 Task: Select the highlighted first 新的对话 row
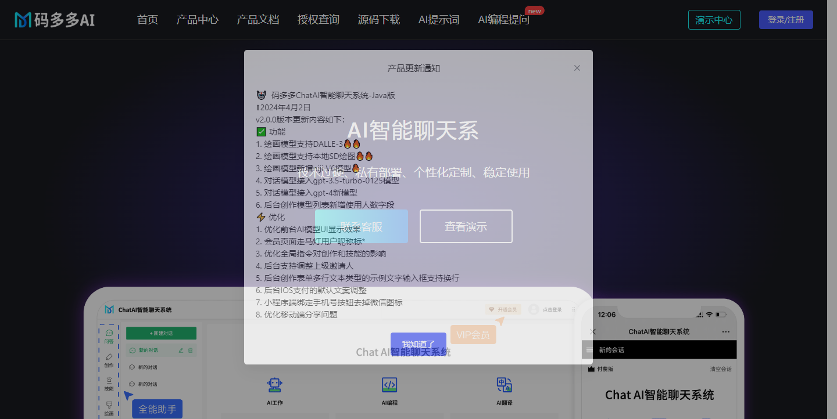click(161, 351)
